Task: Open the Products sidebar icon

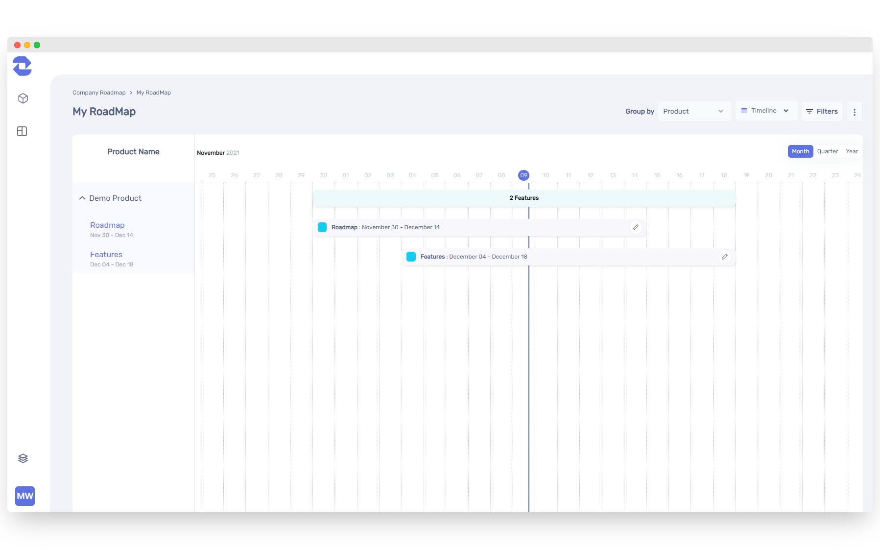Action: pyautogui.click(x=22, y=98)
